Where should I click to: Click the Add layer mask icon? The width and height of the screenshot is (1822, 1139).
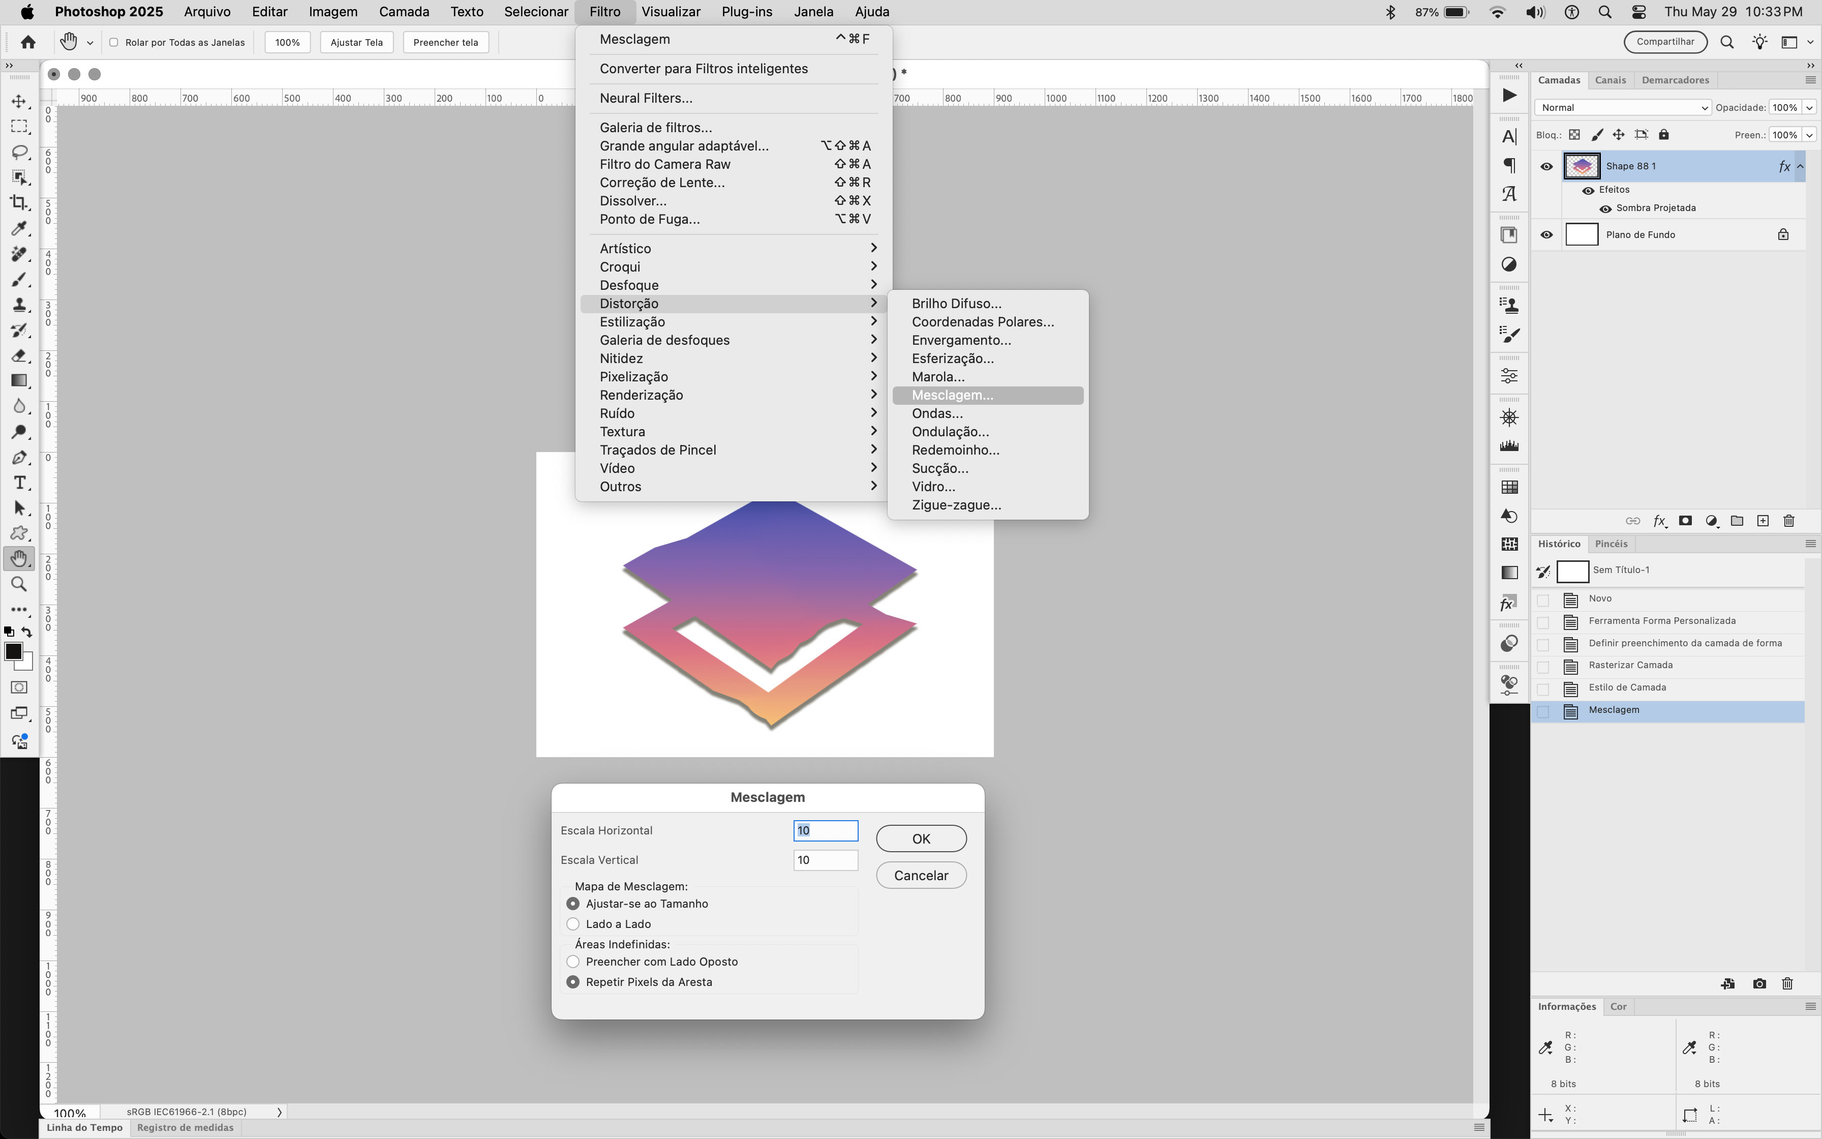1686,521
